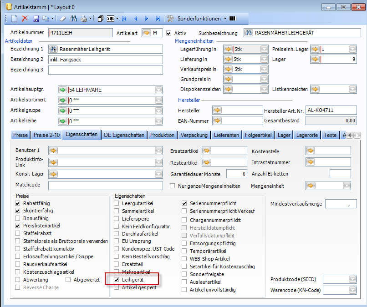The height and width of the screenshot is (307, 367).
Task: Click into the Matchcode input field
Action: pos(105,185)
